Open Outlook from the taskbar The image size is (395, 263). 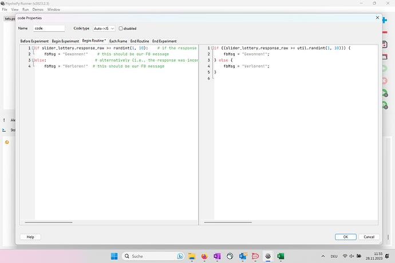243,256
